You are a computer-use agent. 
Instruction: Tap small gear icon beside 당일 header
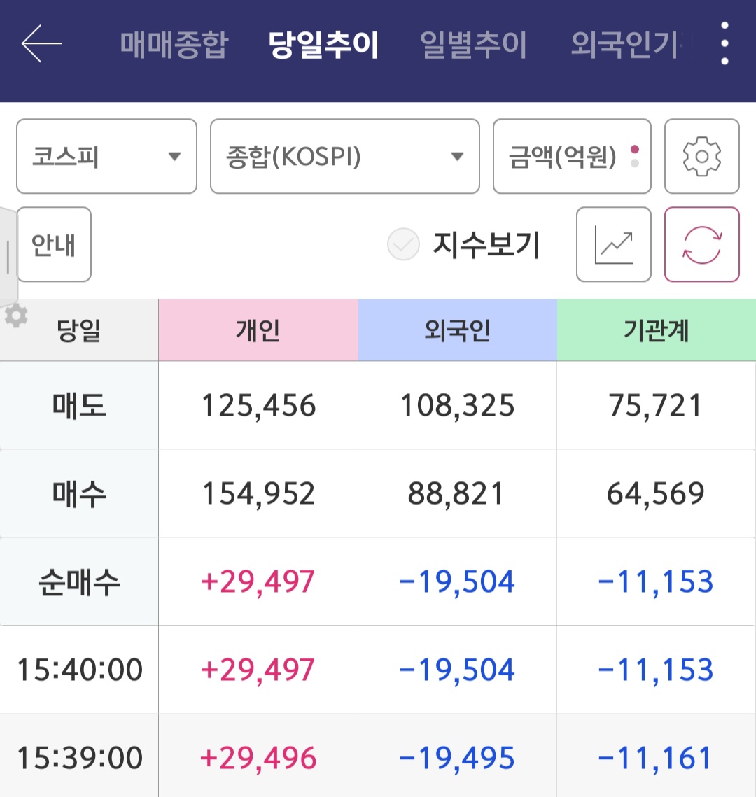pos(15,316)
